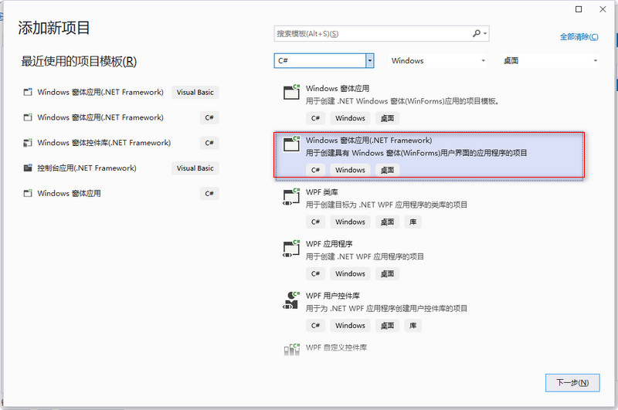Click C# tag on recent Windows 窗体控件库 row
The height and width of the screenshot is (410, 618).
[x=209, y=143]
